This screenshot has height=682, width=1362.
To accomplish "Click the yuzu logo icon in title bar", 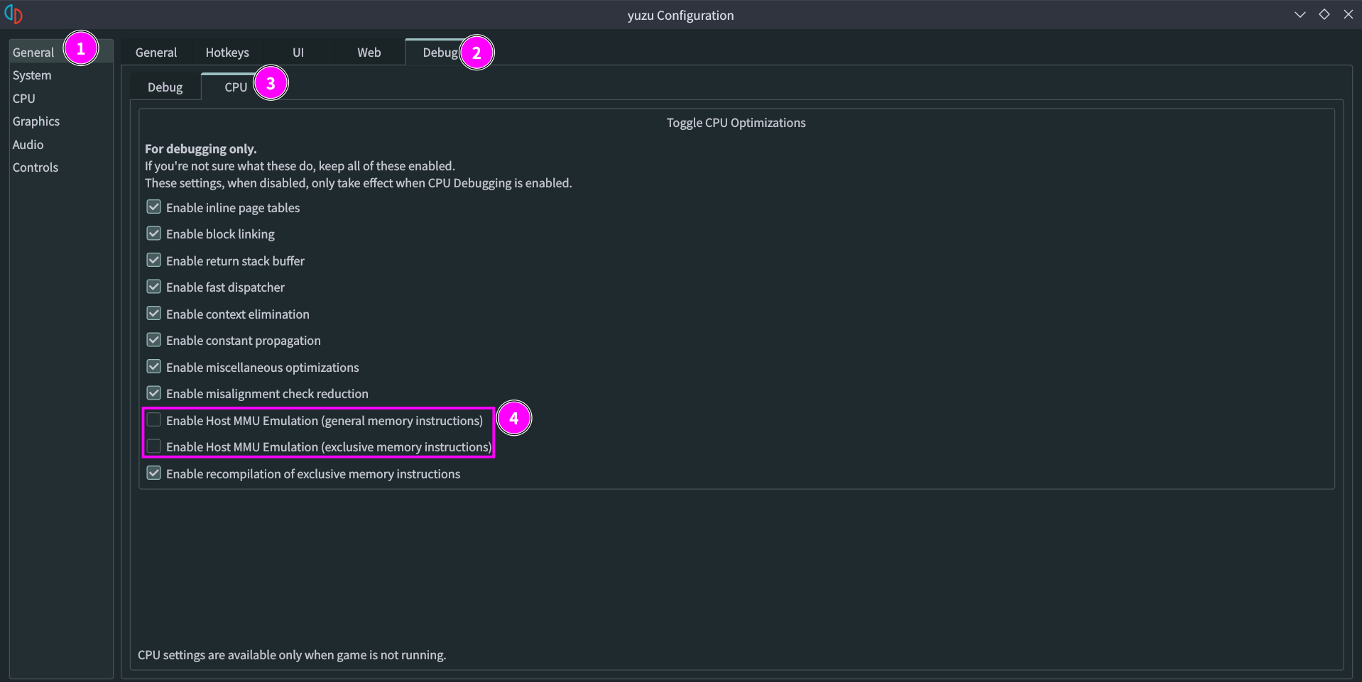I will click(13, 14).
